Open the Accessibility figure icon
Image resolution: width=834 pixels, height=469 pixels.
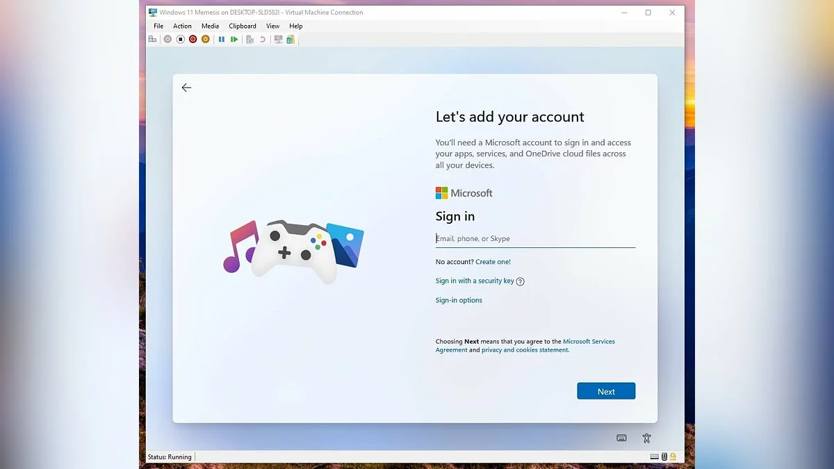[646, 438]
